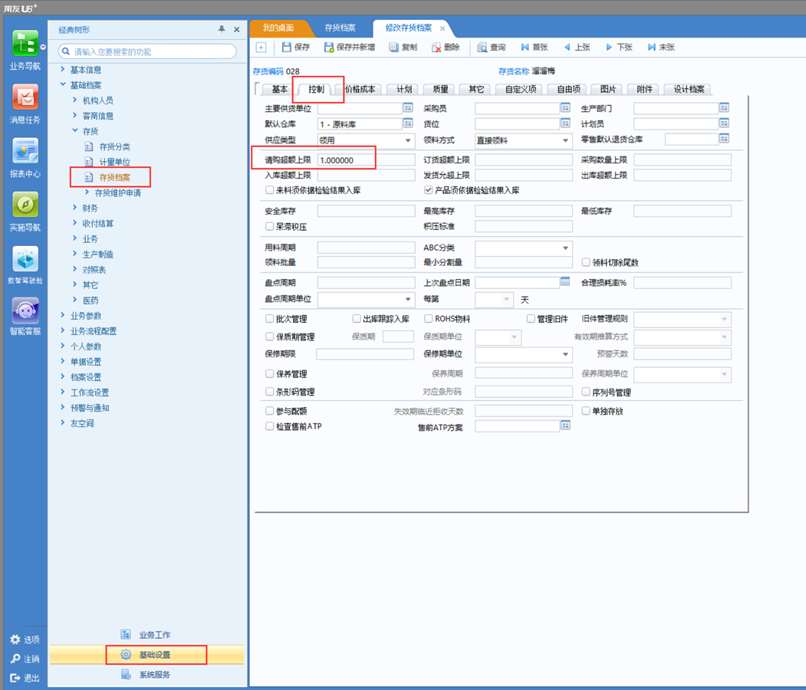Enable 批次管理 checkbox
Screen dimensions: 806x690
point(269,318)
